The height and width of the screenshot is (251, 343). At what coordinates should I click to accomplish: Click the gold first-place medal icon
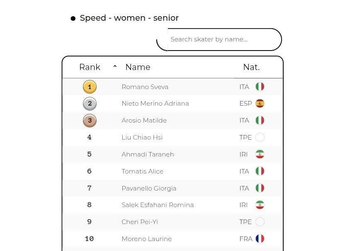point(90,87)
